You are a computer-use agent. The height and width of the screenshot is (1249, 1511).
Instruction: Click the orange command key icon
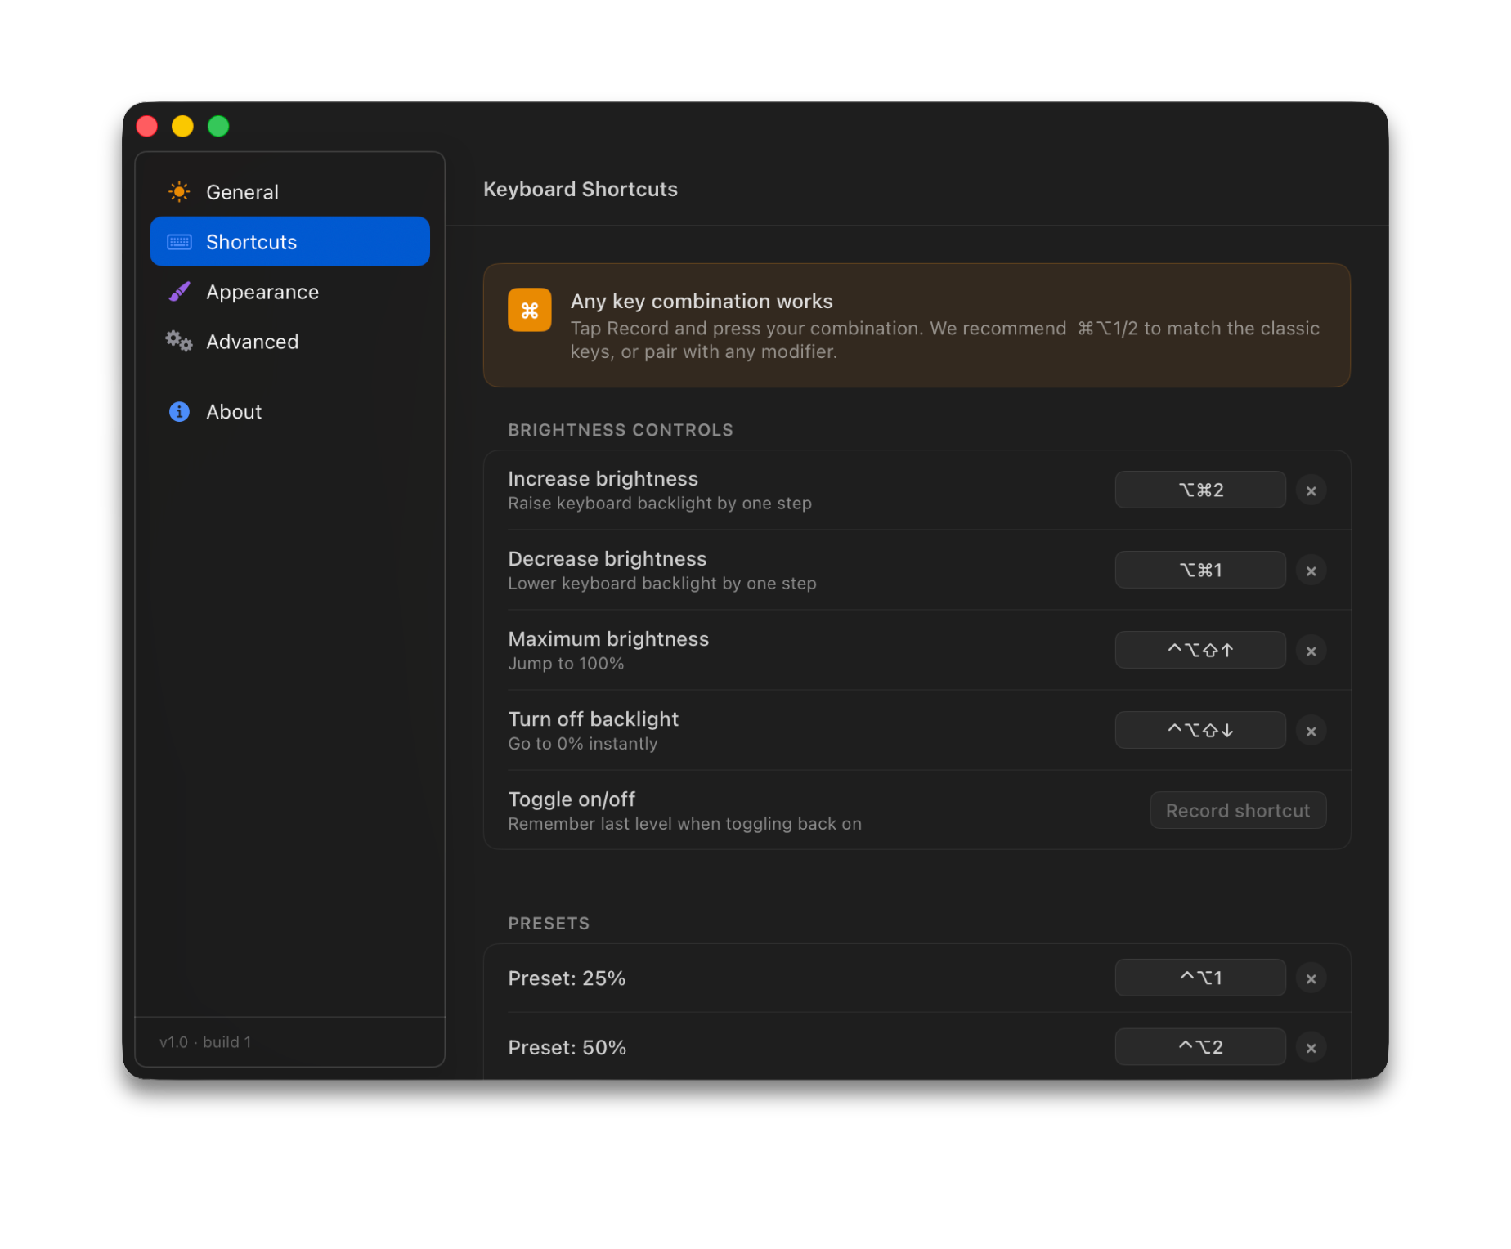(530, 311)
